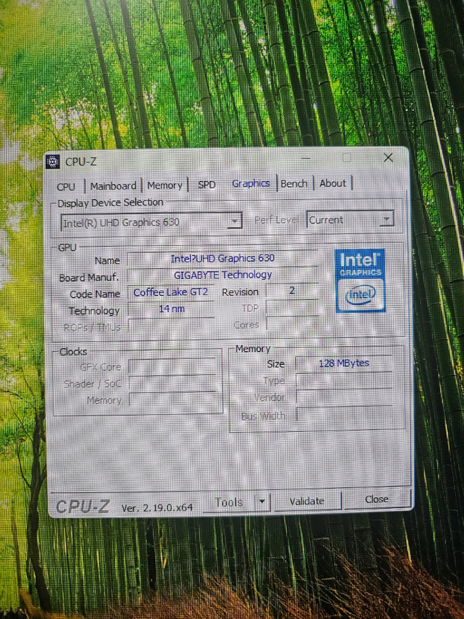Click the Close button at bottom

[x=377, y=500]
